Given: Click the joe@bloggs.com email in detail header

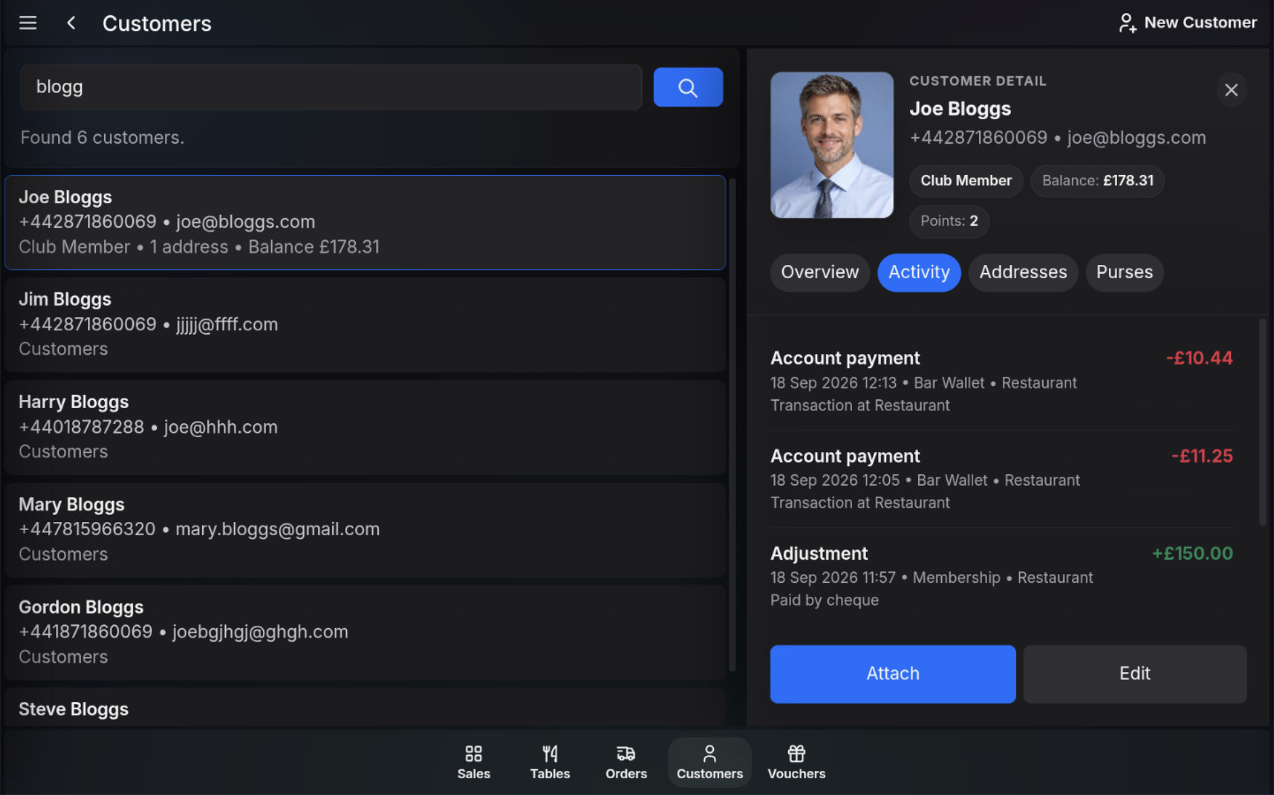Looking at the screenshot, I should pyautogui.click(x=1136, y=138).
